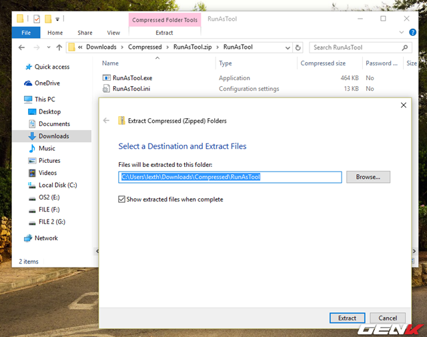Navigate back in File Explorer
Image resolution: width=427 pixels, height=337 pixels.
(x=21, y=47)
